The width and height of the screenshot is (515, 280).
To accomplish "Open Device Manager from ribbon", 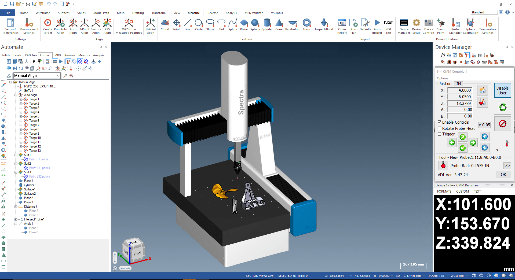I will (404, 26).
